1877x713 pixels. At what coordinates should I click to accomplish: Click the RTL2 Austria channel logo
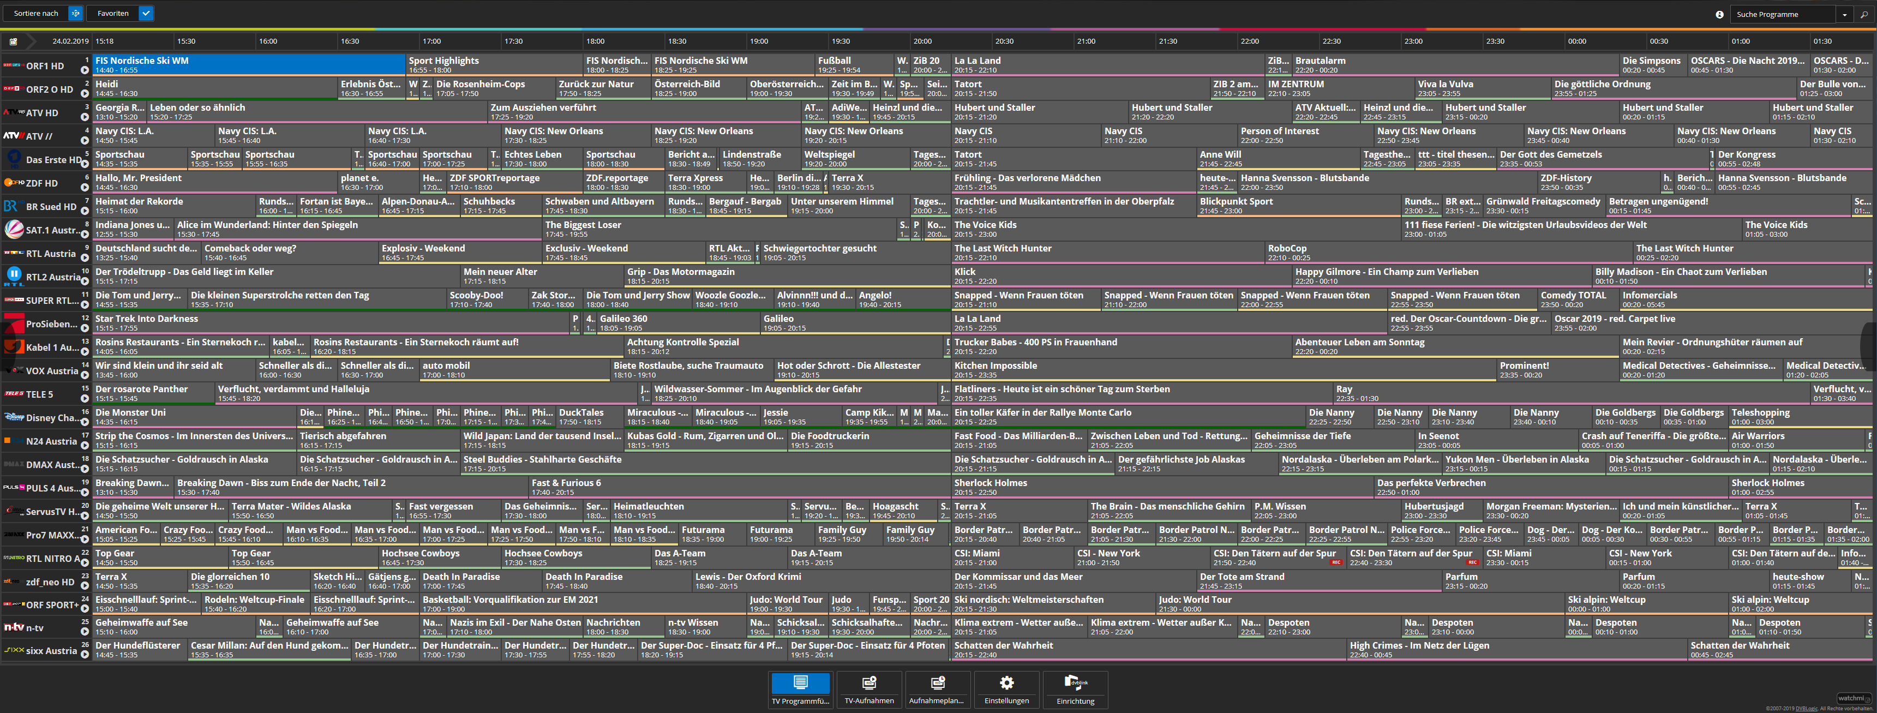click(x=14, y=276)
